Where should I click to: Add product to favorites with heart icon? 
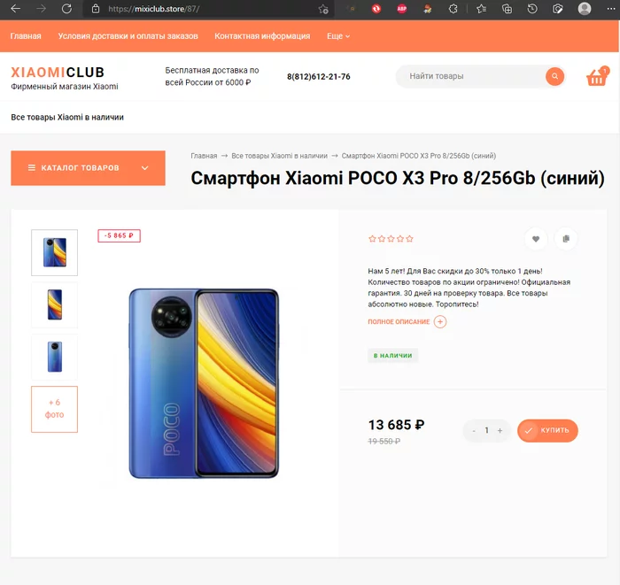[536, 239]
